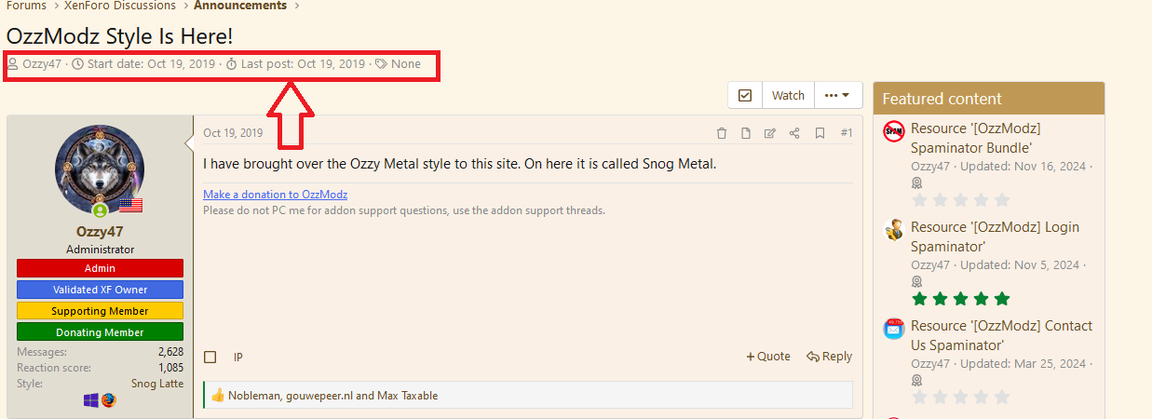The height and width of the screenshot is (419, 1152).
Task: Edit post #1 using the pencil icon
Action: pos(770,133)
